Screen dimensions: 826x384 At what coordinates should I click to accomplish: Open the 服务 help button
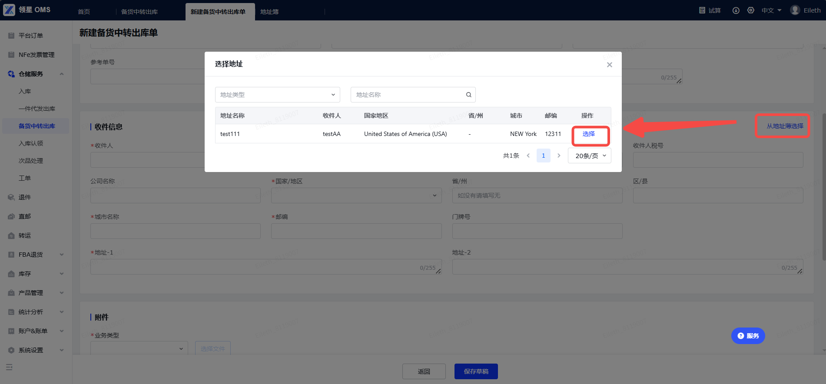click(x=748, y=336)
